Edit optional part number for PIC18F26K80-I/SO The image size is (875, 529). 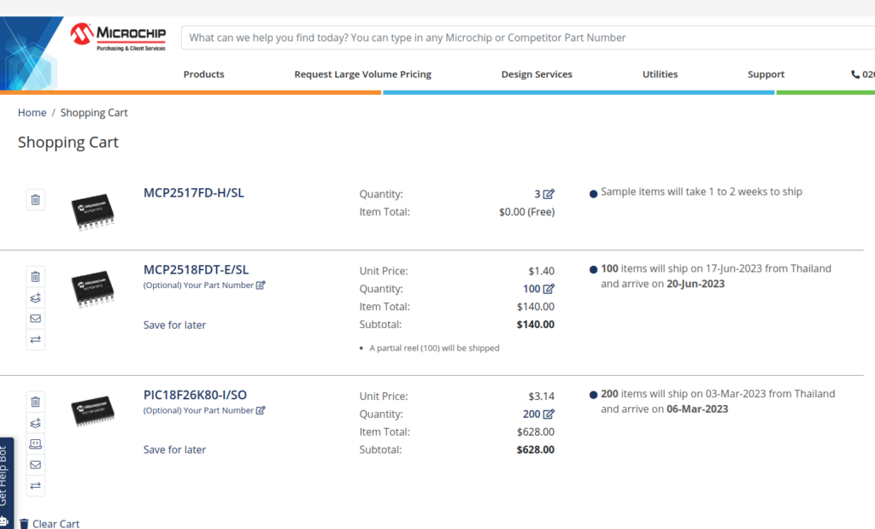[261, 410]
